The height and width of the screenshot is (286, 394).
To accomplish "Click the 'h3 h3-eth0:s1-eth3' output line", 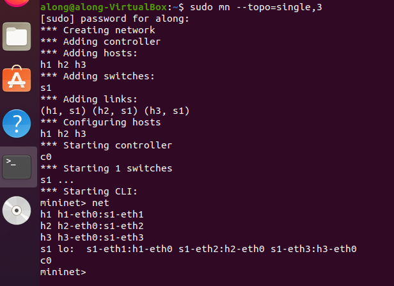I will click(x=91, y=237).
